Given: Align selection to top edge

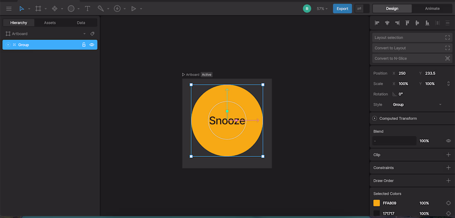Looking at the screenshot, I should click(x=407, y=23).
